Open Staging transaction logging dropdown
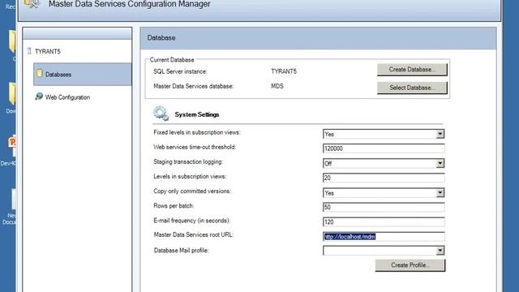 click(440, 163)
